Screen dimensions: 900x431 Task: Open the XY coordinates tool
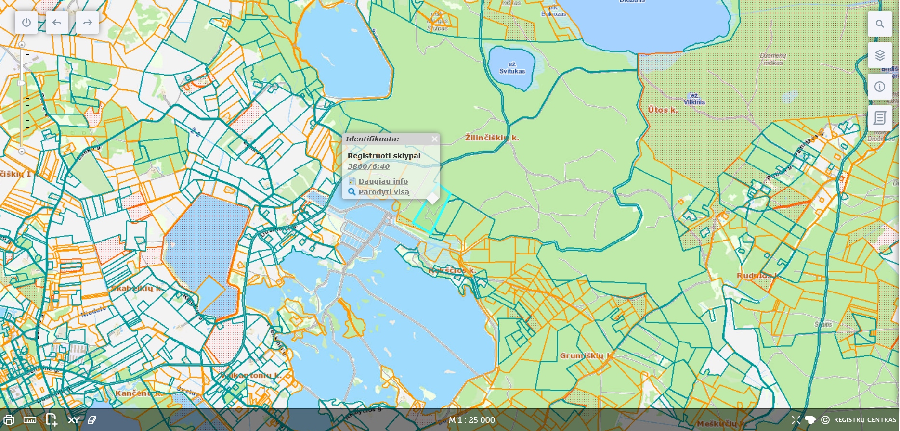74,420
